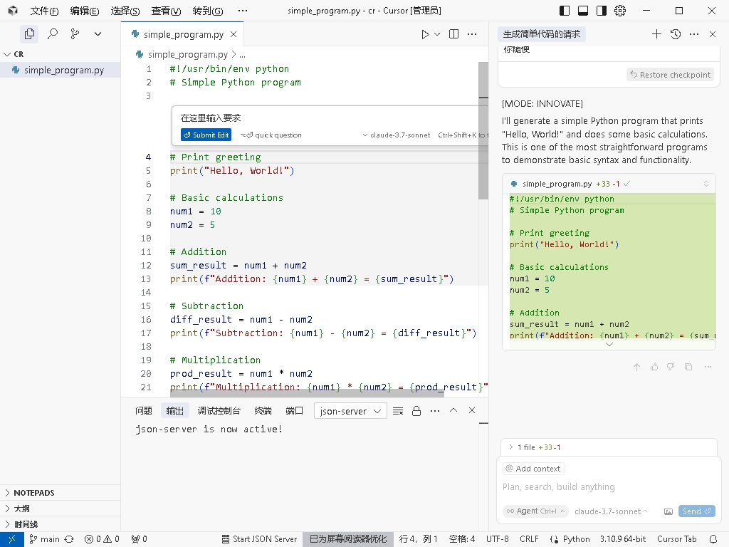Viewport: 729px width, 547px height.
Task: Run the Python file play button
Action: click(425, 34)
